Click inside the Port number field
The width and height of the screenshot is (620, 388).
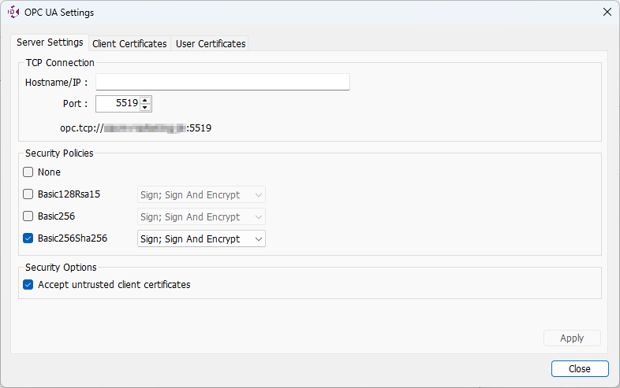[x=118, y=104]
